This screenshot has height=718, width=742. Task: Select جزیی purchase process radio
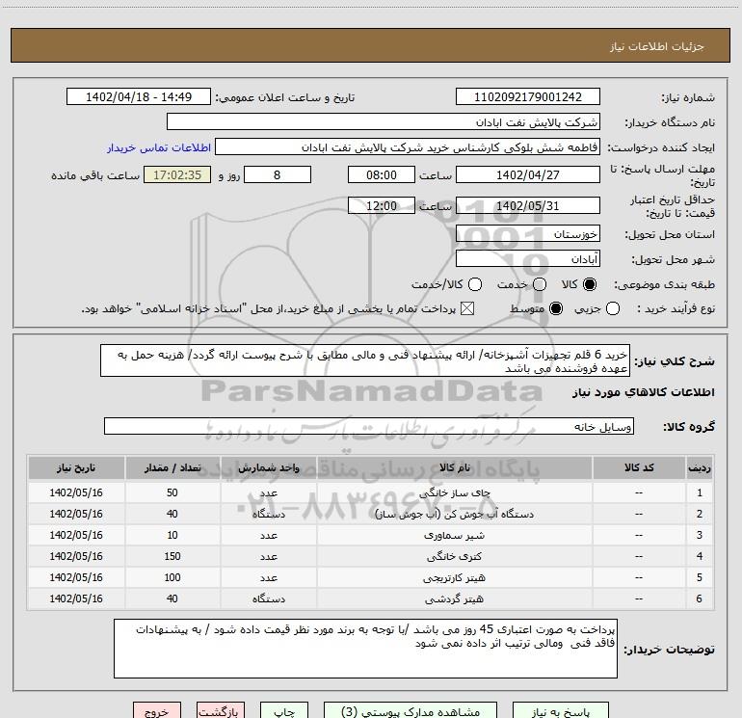pyautogui.click(x=641, y=308)
